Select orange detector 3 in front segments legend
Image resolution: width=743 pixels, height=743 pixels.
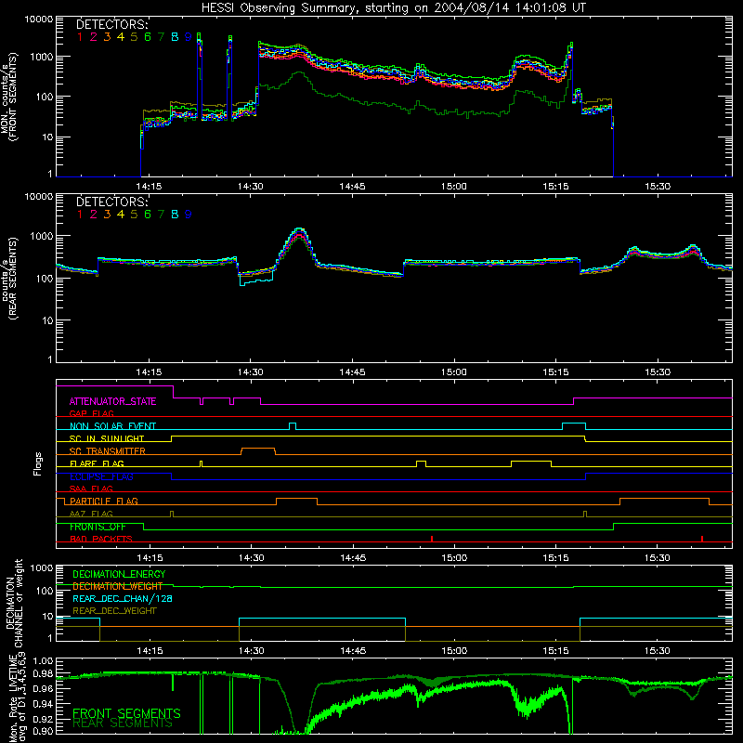click(x=107, y=37)
